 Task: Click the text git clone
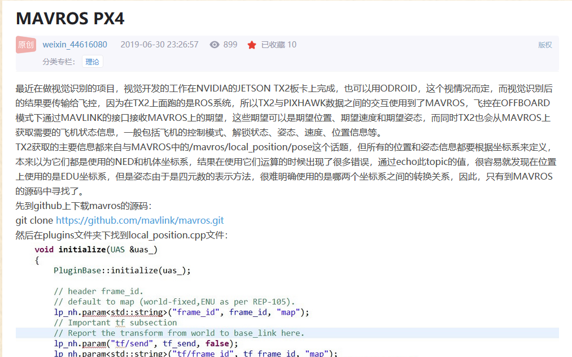(x=34, y=220)
